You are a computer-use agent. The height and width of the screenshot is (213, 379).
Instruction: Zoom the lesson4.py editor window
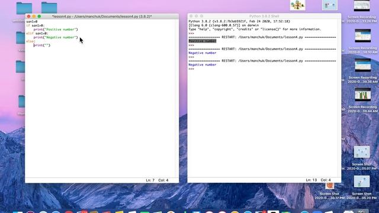point(39,16)
